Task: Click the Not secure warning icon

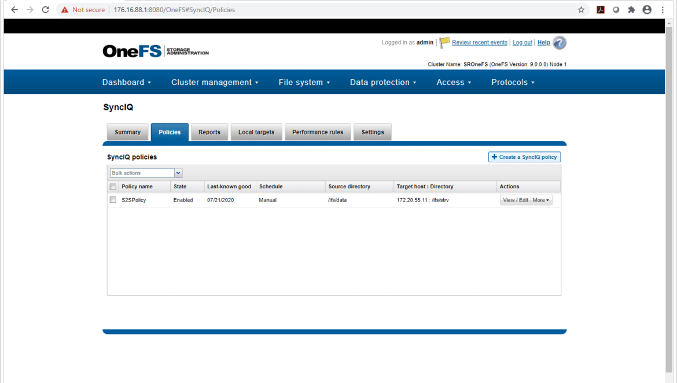Action: point(65,9)
